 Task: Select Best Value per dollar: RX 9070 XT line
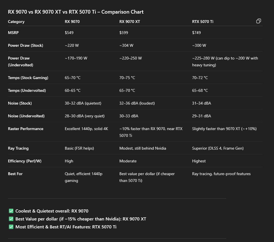(81, 219)
